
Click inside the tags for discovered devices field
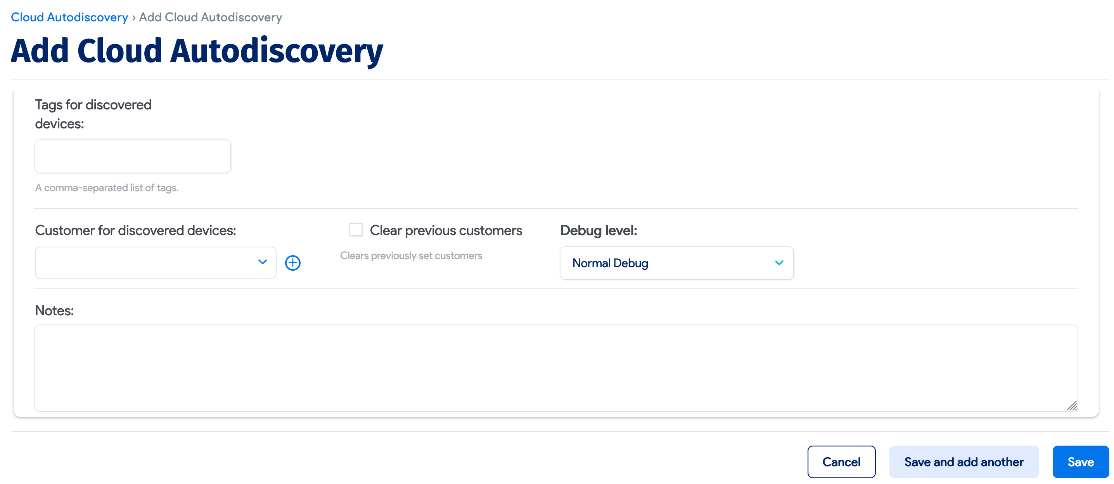click(132, 156)
